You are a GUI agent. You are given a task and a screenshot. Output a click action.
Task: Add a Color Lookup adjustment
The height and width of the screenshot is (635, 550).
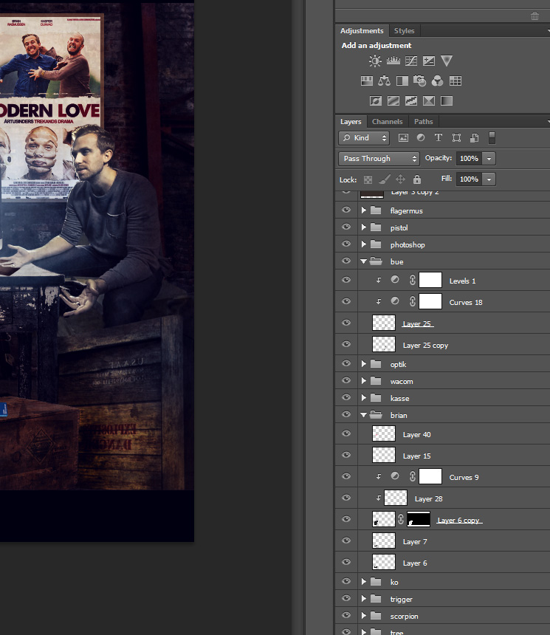click(456, 81)
